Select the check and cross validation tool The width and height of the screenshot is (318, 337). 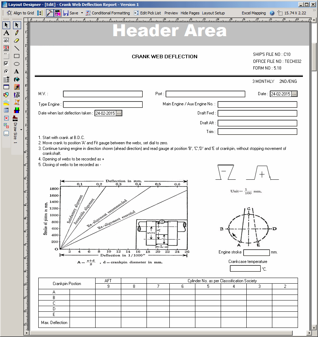pos(6,126)
